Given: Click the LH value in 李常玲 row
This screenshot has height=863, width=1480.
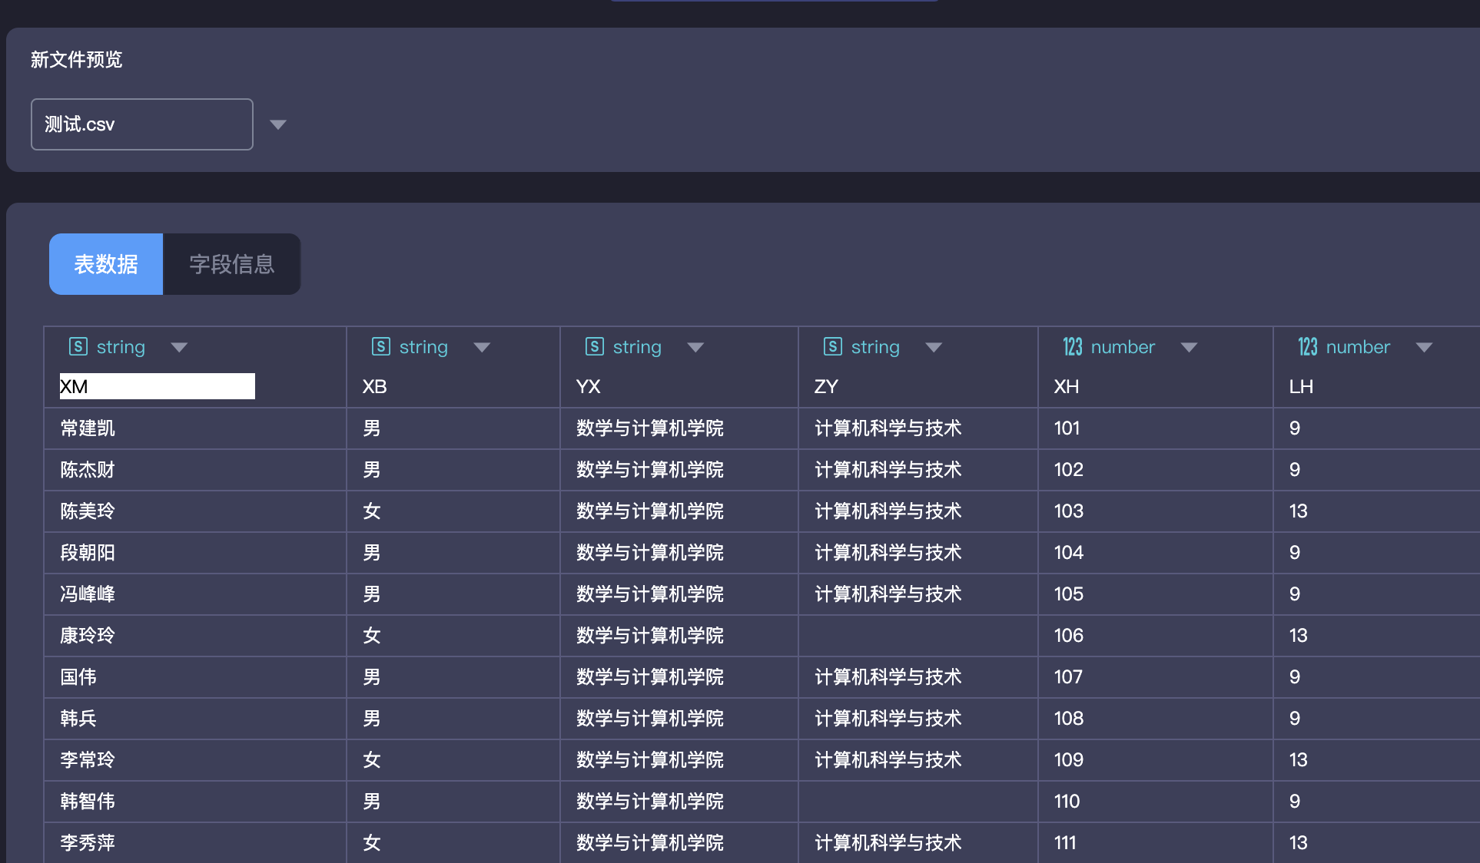Looking at the screenshot, I should pyautogui.click(x=1298, y=760).
